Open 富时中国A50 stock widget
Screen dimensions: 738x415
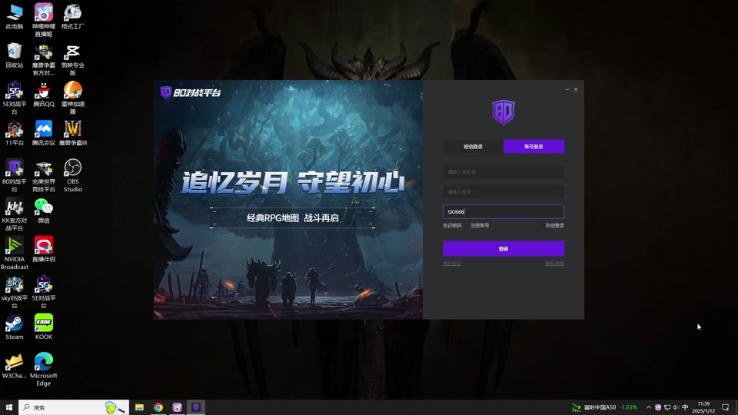pyautogui.click(x=604, y=407)
